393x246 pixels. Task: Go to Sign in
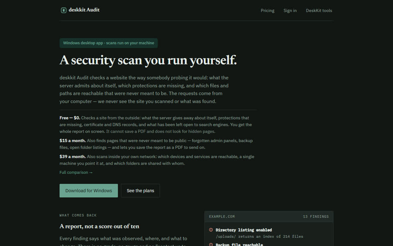click(290, 11)
